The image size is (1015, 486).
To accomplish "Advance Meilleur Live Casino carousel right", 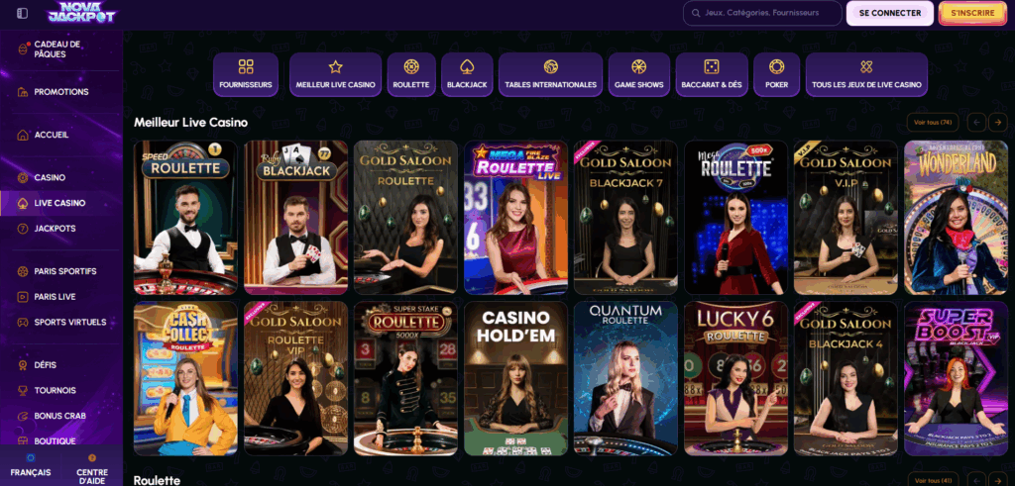I will [997, 122].
